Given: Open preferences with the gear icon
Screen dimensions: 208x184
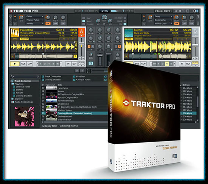Looking at the screenshot, I should 180,11.
